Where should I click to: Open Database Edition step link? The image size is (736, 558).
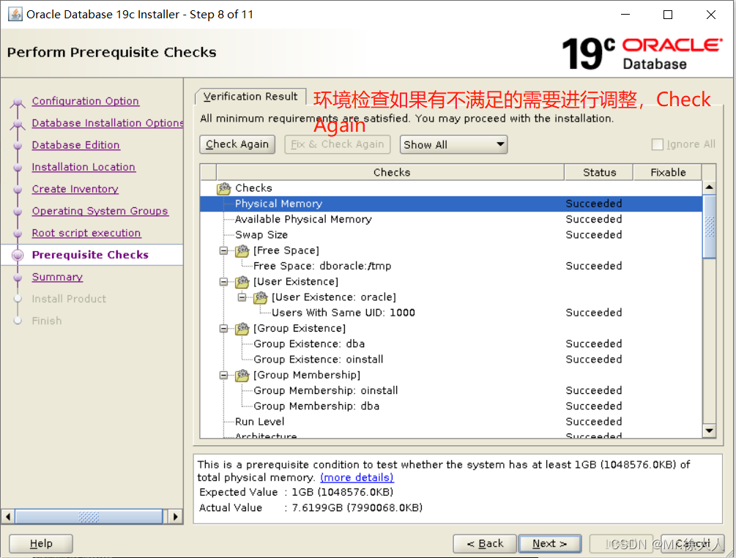[75, 145]
